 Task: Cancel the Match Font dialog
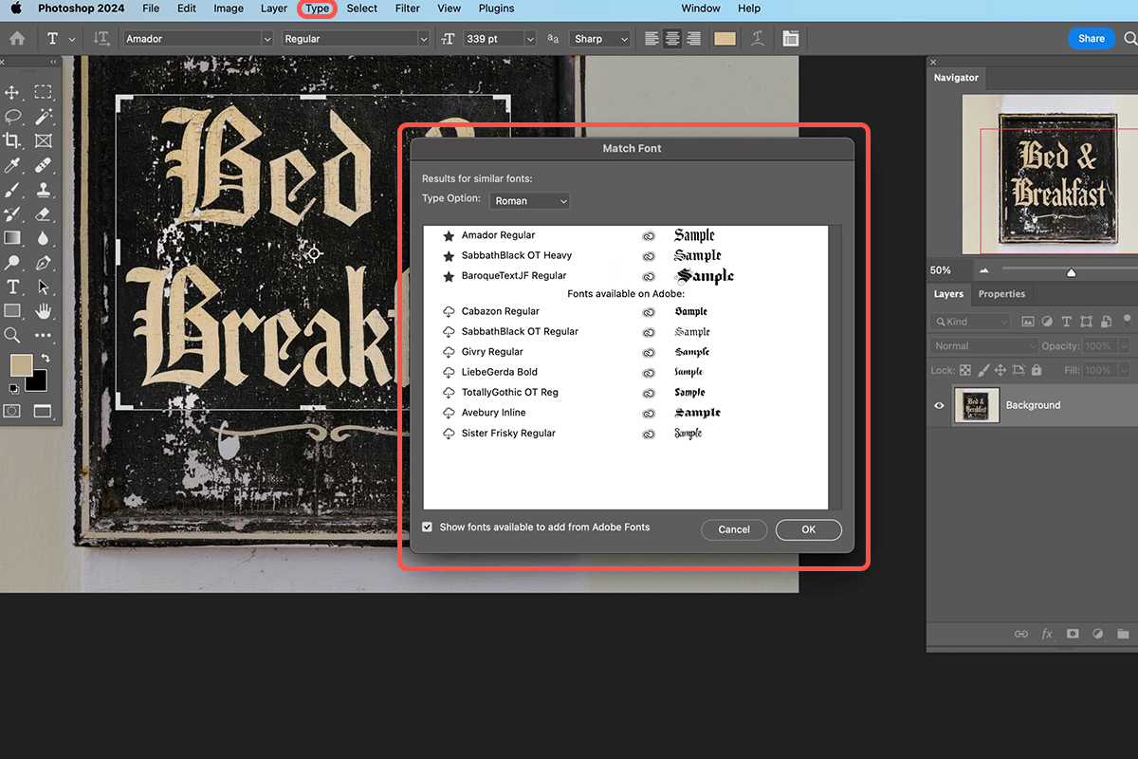734,529
